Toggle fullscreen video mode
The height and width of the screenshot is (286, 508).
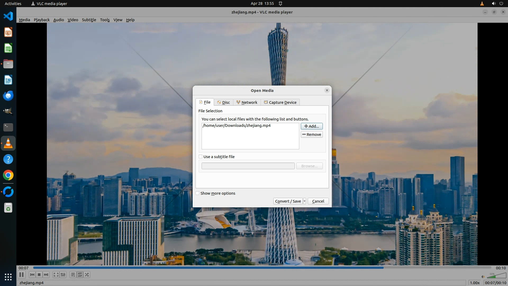pyautogui.click(x=56, y=275)
